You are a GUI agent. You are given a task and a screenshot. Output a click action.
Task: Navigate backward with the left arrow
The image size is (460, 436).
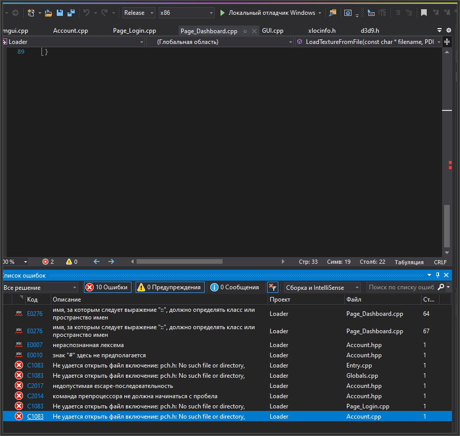coord(96,262)
